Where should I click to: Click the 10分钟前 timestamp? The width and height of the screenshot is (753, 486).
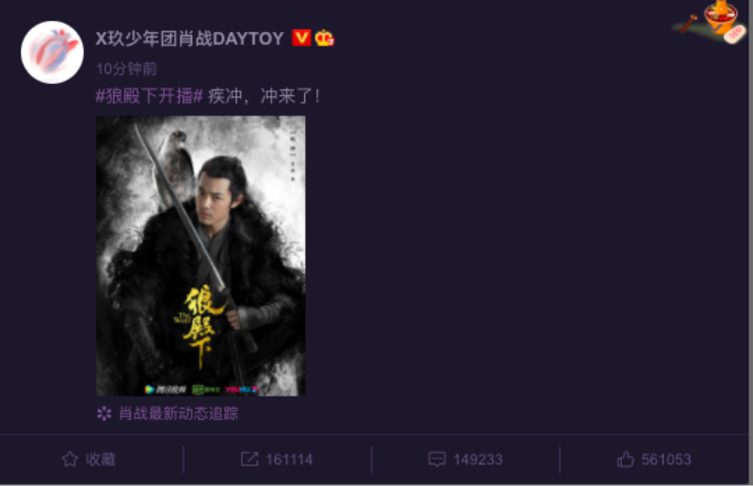[126, 69]
